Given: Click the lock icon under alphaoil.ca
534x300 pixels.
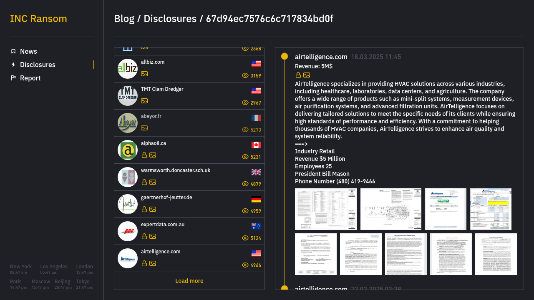Looking at the screenshot, I should (144, 155).
